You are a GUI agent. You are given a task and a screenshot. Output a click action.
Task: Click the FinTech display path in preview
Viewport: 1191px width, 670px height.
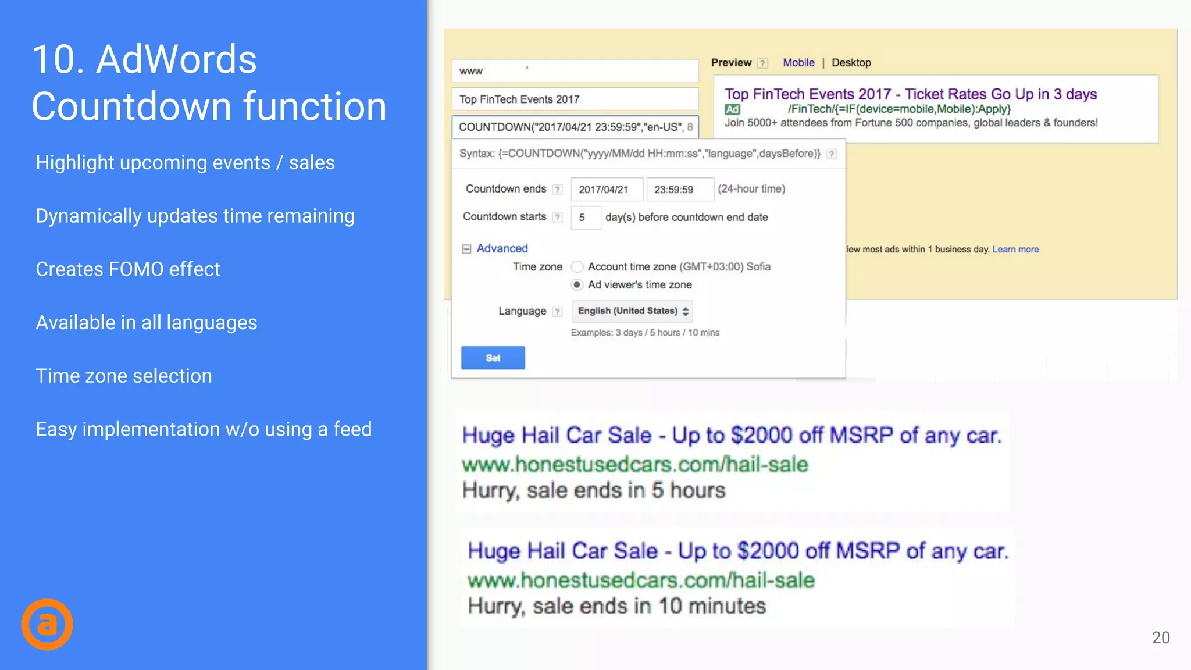[x=899, y=109]
